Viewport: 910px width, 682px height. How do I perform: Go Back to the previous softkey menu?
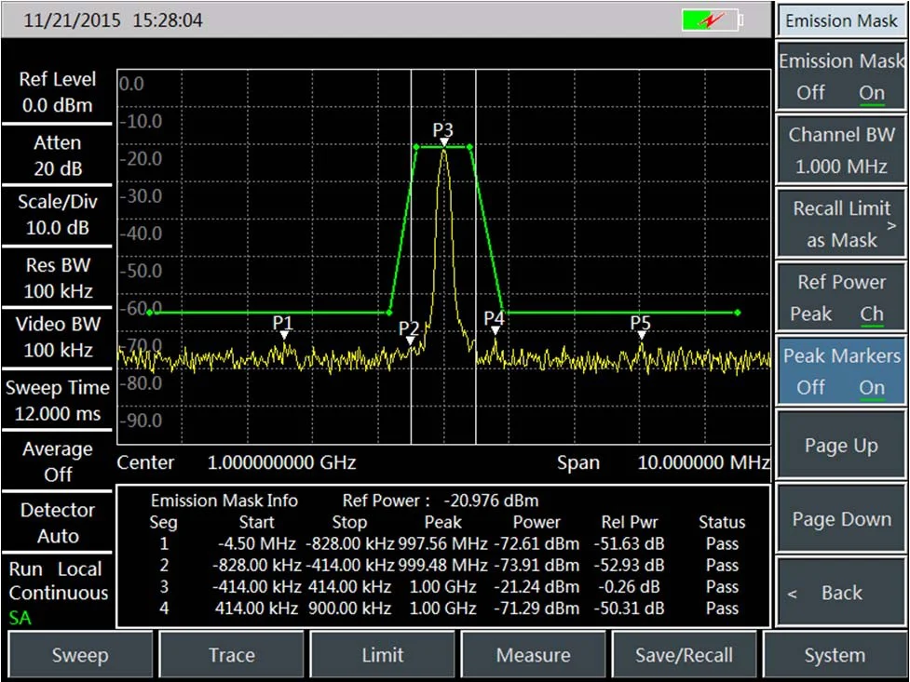click(x=841, y=593)
